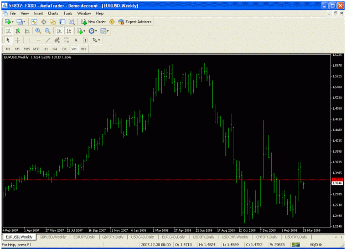
Task: Open the Data Window crosshair-target icon
Action: point(44,22)
